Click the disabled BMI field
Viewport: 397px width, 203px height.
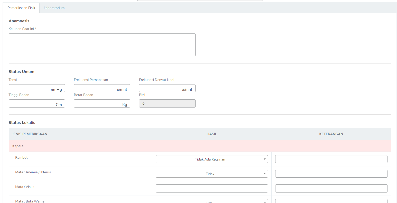(x=167, y=103)
